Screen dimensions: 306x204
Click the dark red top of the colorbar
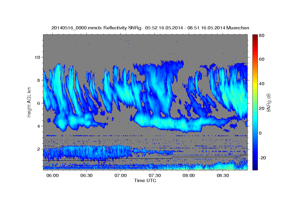(255, 36)
